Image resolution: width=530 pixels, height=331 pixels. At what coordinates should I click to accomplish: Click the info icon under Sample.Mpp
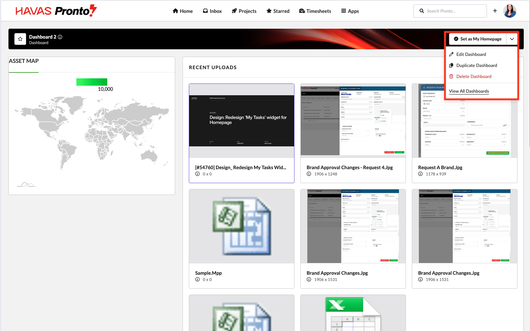pyautogui.click(x=197, y=280)
